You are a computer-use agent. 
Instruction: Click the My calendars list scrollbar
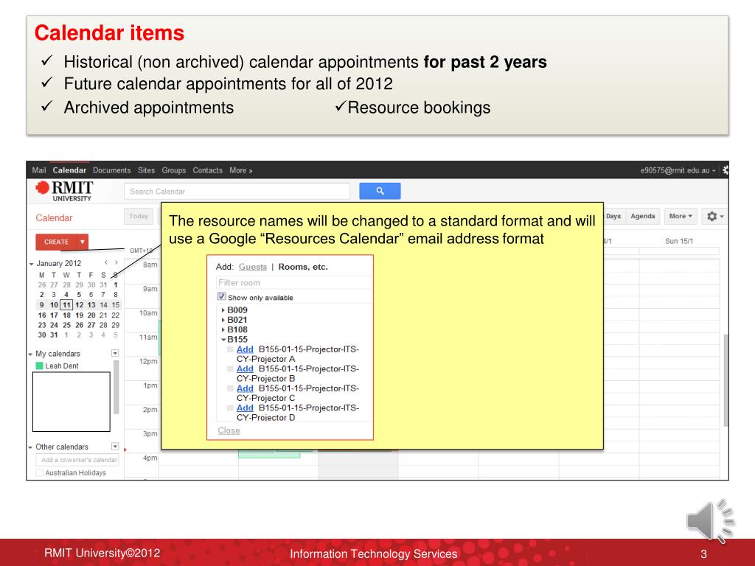tap(116, 387)
